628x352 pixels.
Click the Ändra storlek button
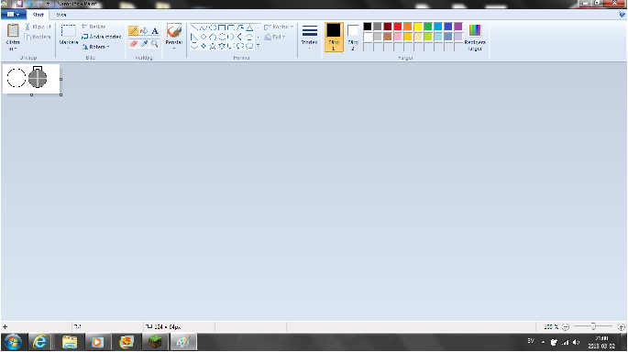[102, 37]
